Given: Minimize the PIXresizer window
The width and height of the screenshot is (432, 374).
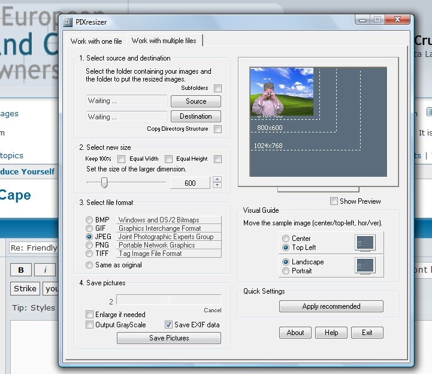Looking at the screenshot, I should click(x=362, y=20).
